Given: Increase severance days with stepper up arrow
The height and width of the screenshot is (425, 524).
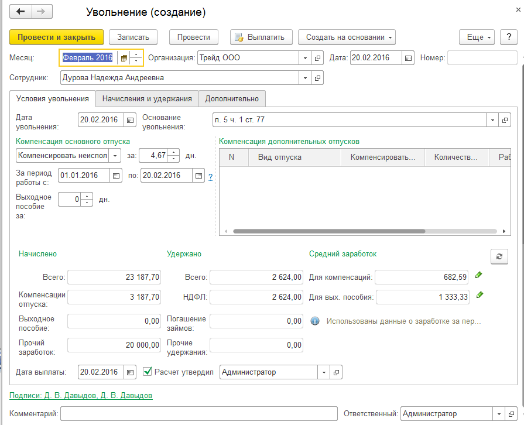Looking at the screenshot, I should [87, 196].
